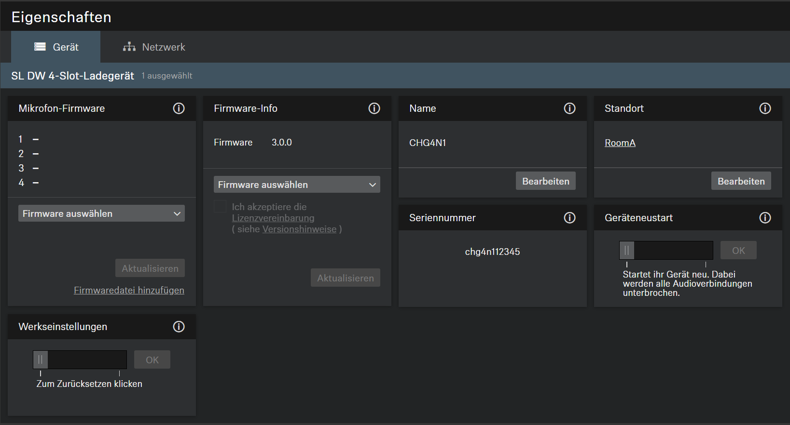Viewport: 790px width, 425px height.
Task: Select the Gerät tab
Action: [x=56, y=47]
